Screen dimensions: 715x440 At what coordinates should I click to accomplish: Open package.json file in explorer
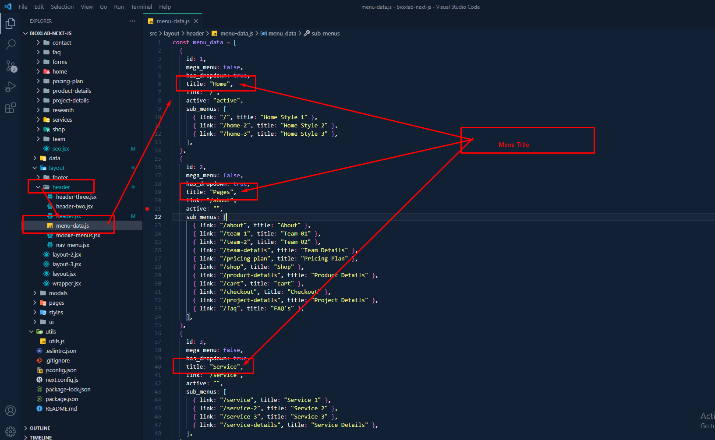pyautogui.click(x=62, y=399)
